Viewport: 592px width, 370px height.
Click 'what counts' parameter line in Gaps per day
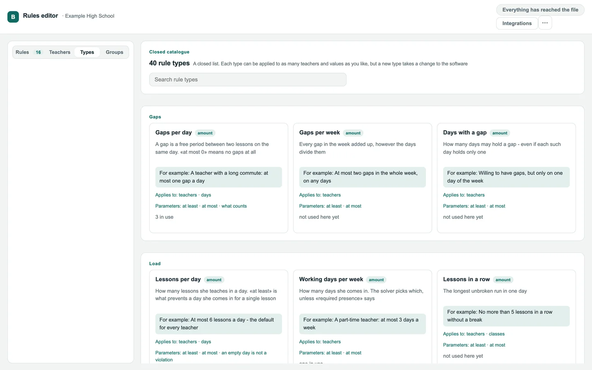coord(201,206)
